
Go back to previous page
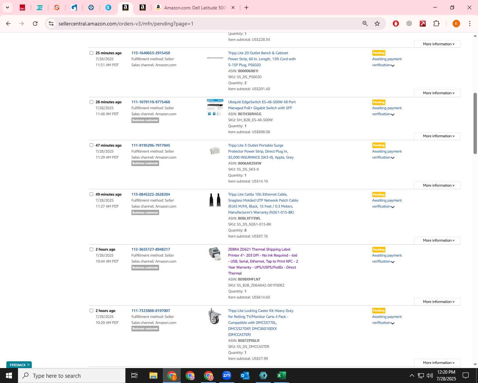point(8,24)
